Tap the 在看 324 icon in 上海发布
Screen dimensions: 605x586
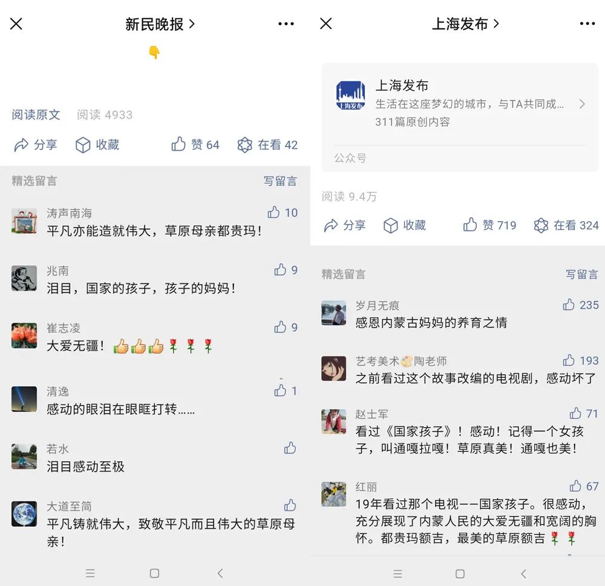coord(541,225)
